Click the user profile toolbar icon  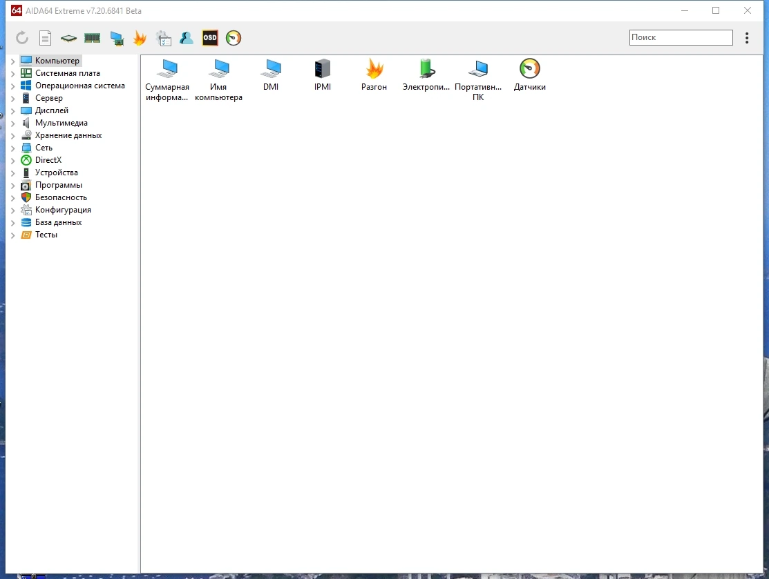[187, 38]
